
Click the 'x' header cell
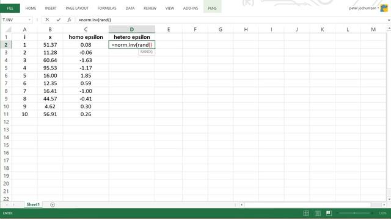tap(50, 37)
